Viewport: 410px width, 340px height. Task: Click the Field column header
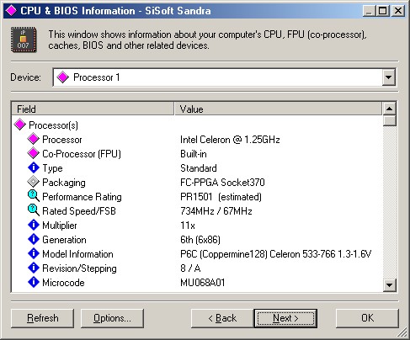(93, 109)
